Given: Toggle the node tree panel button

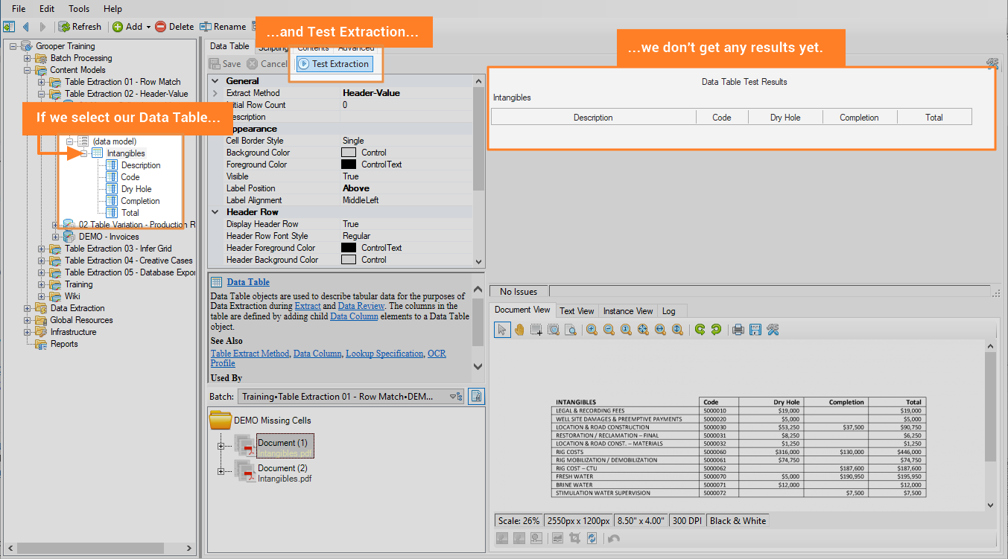Looking at the screenshot, I should [x=9, y=27].
